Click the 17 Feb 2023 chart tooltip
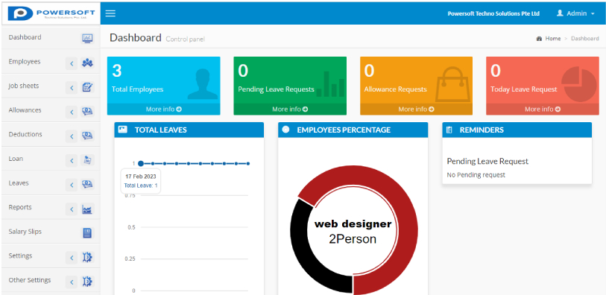606x295 pixels. 141,181
